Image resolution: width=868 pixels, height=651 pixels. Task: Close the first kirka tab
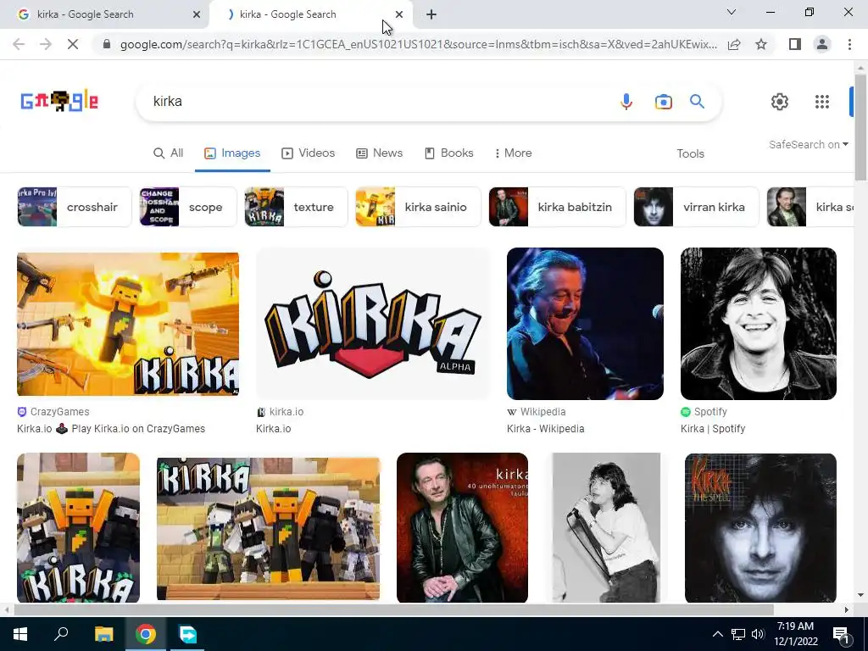point(197,14)
